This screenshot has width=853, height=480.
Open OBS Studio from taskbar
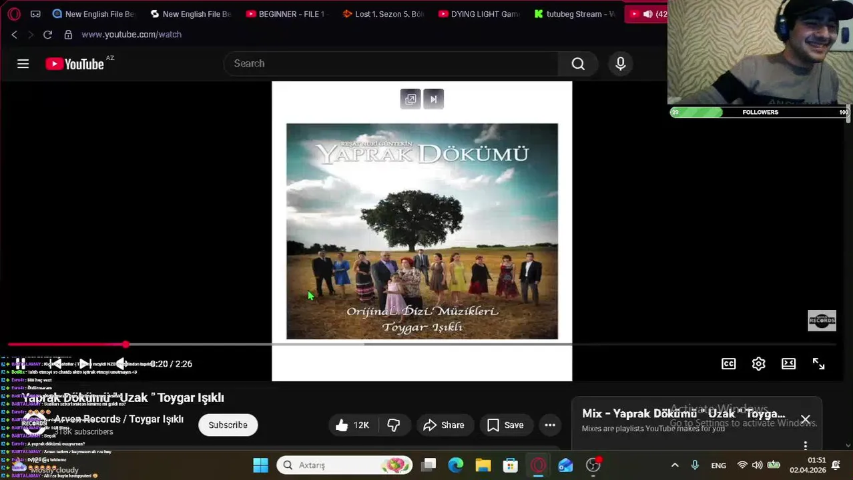tap(593, 465)
